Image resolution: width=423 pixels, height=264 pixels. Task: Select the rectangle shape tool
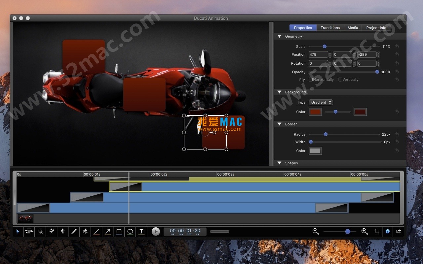tap(119, 232)
